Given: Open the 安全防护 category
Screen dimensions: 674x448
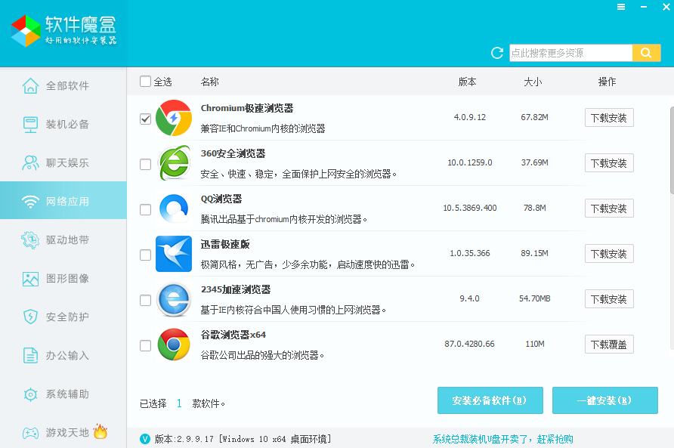Looking at the screenshot, I should point(63,317).
